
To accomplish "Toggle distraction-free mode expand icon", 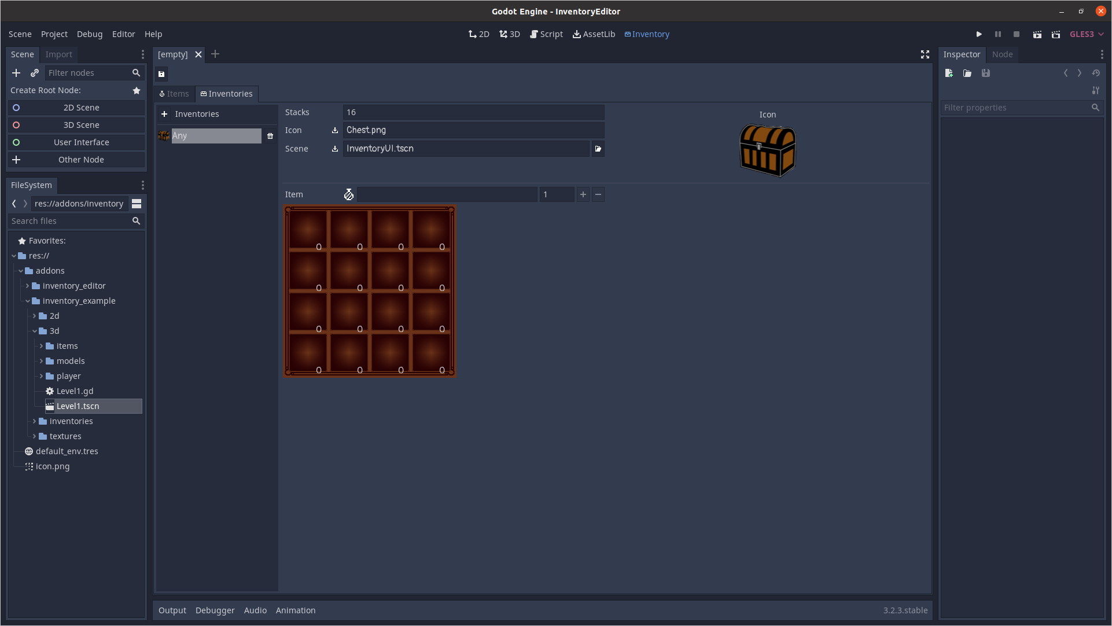I will [x=925, y=54].
